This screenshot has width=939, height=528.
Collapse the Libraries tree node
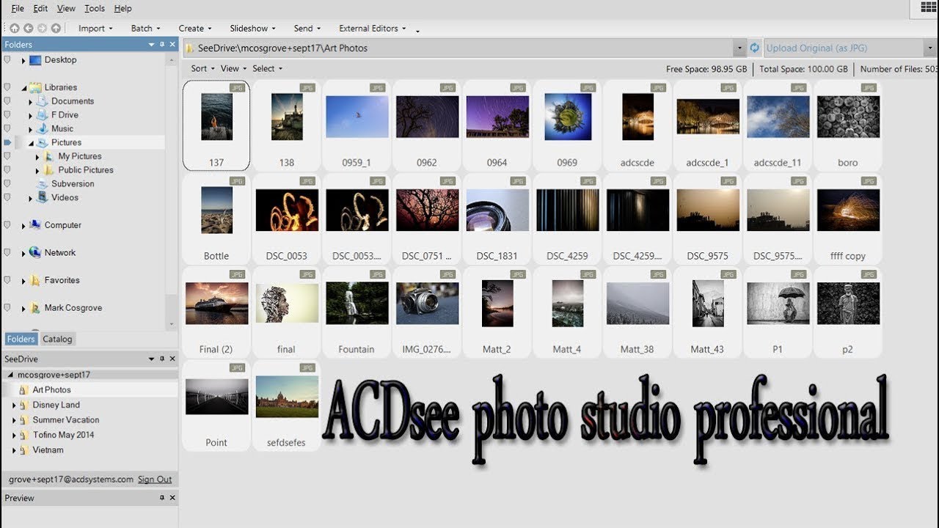[23, 88]
